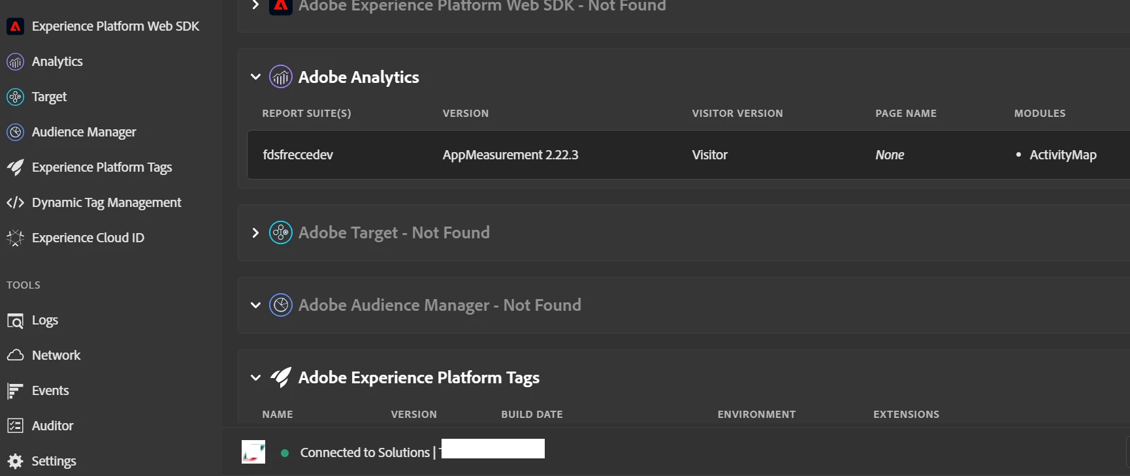Click the ActivityMap module entry
1130x476 pixels.
[x=1063, y=155]
